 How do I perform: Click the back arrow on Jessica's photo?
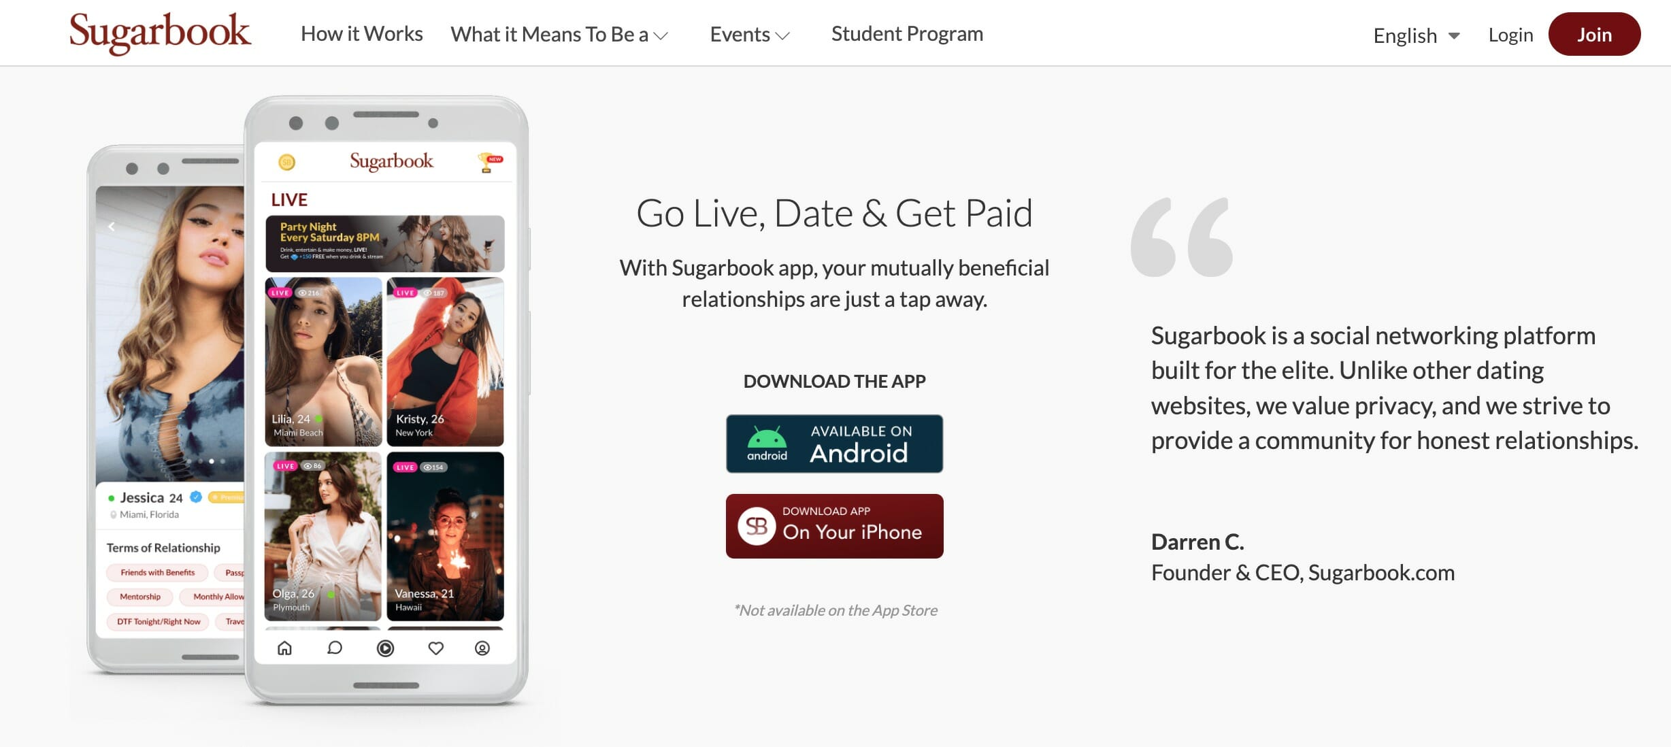pos(112,227)
